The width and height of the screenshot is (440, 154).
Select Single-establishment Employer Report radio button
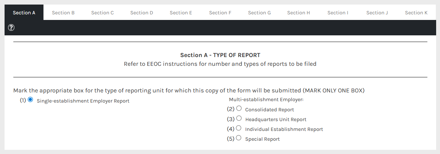click(31, 100)
